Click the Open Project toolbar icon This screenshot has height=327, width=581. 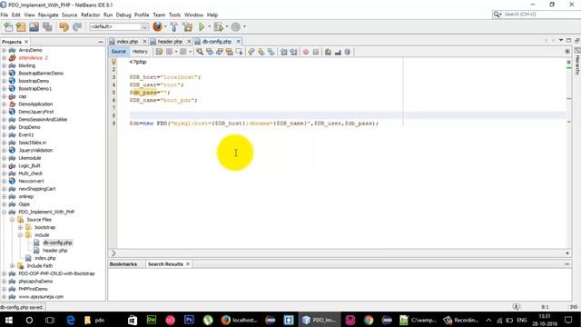[34, 26]
